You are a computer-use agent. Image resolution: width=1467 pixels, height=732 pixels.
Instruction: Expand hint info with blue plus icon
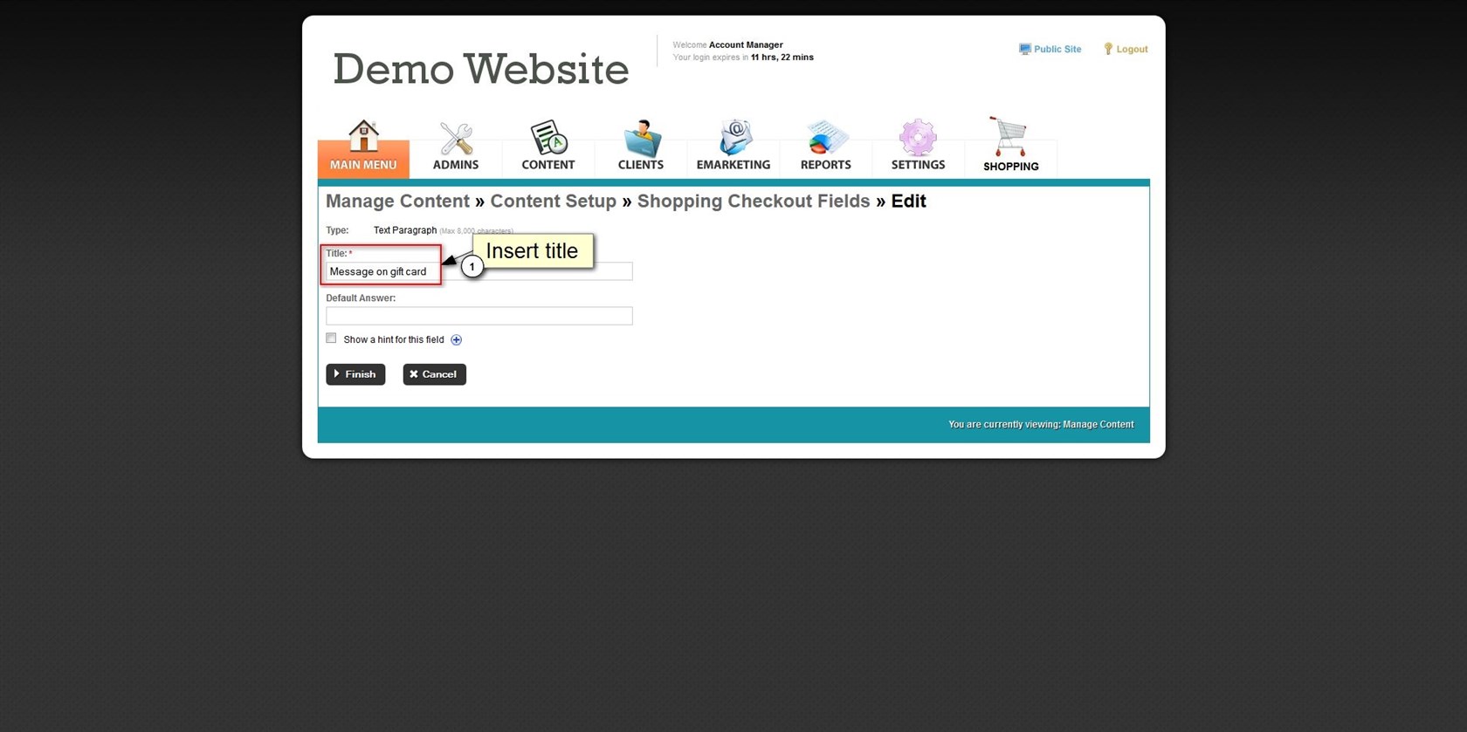456,339
